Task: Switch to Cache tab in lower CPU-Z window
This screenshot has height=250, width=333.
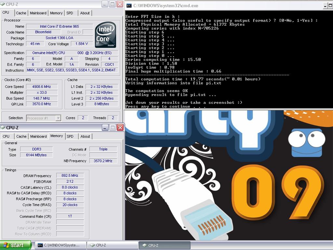Action: pos(21,136)
